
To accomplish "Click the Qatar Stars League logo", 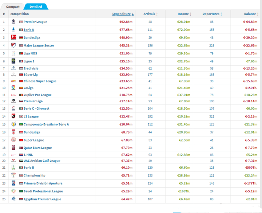I will tap(13, 148).
